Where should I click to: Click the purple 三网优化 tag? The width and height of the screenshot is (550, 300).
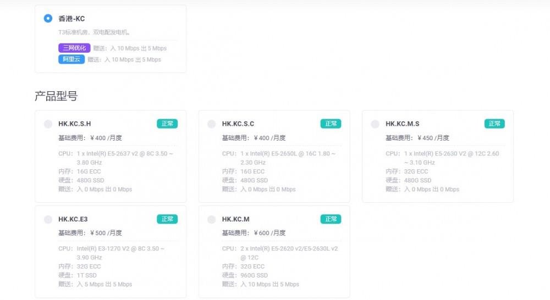(x=74, y=48)
